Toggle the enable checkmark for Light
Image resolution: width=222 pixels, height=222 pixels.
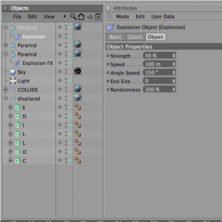pos(70,80)
